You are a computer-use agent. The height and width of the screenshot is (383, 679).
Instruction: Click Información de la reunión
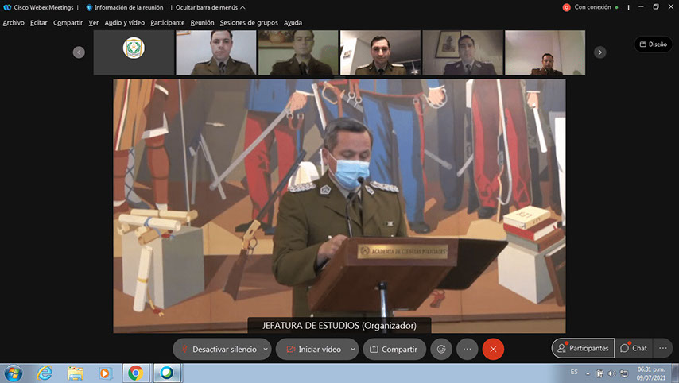click(128, 7)
